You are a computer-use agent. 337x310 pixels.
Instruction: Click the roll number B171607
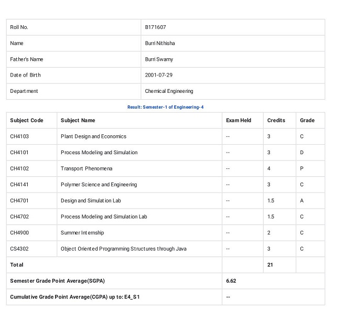[x=155, y=27]
